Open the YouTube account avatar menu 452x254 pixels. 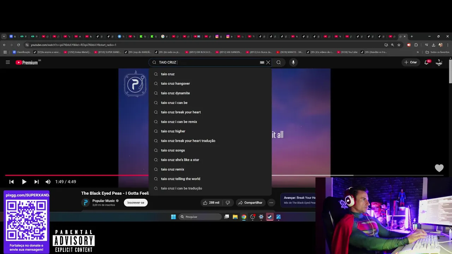[x=439, y=62]
